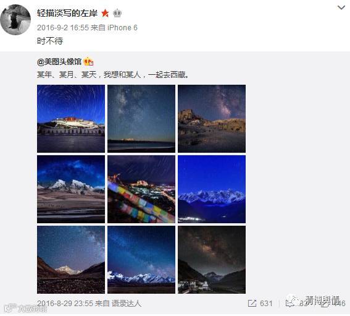Open the snow mountain with brown plains photo
This screenshot has width=350, height=316.
click(71, 189)
